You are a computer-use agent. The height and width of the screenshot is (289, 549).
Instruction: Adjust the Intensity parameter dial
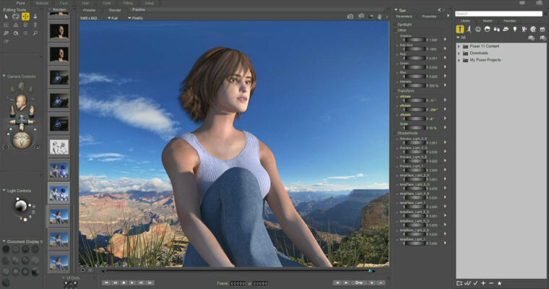click(x=415, y=85)
